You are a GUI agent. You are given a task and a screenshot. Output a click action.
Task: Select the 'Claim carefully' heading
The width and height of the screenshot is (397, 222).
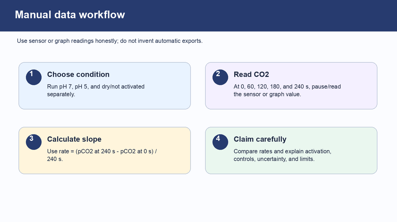pos(260,139)
